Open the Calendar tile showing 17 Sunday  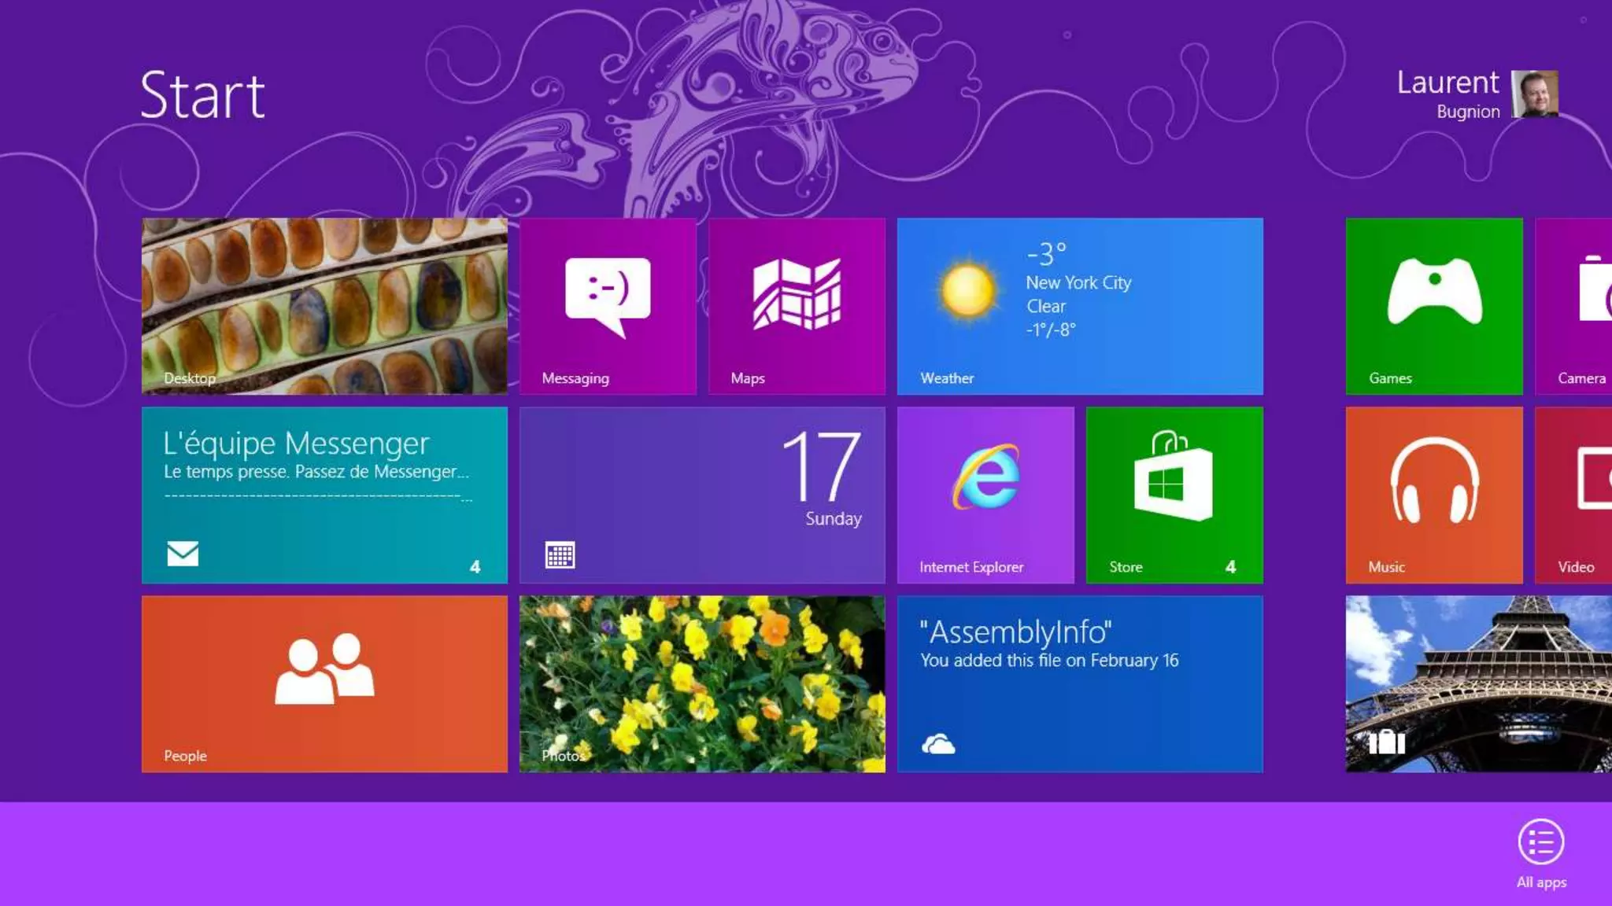[x=702, y=495]
